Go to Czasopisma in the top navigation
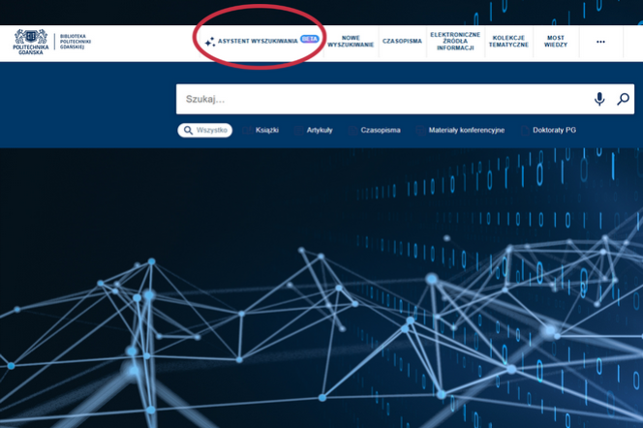643x428 pixels. point(402,42)
